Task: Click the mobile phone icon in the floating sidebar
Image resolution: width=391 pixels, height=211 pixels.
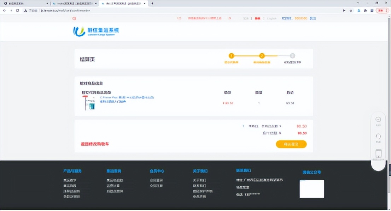Action: click(x=378, y=153)
